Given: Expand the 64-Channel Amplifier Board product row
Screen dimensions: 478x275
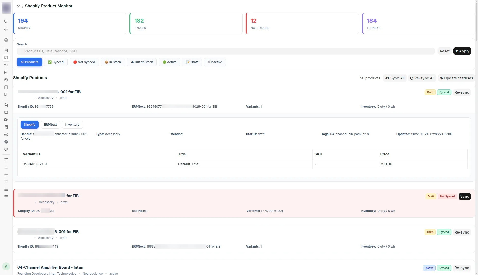Looking at the screenshot, I should pyautogui.click(x=244, y=268).
